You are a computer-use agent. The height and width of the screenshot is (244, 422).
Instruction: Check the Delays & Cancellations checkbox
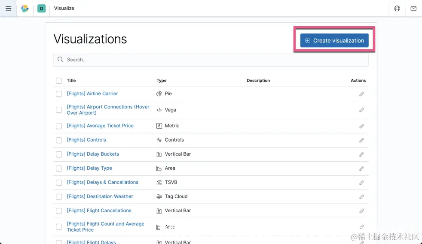(x=59, y=183)
